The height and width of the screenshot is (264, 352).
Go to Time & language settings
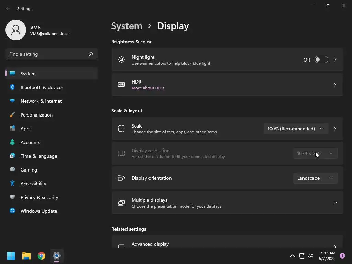tap(38, 156)
